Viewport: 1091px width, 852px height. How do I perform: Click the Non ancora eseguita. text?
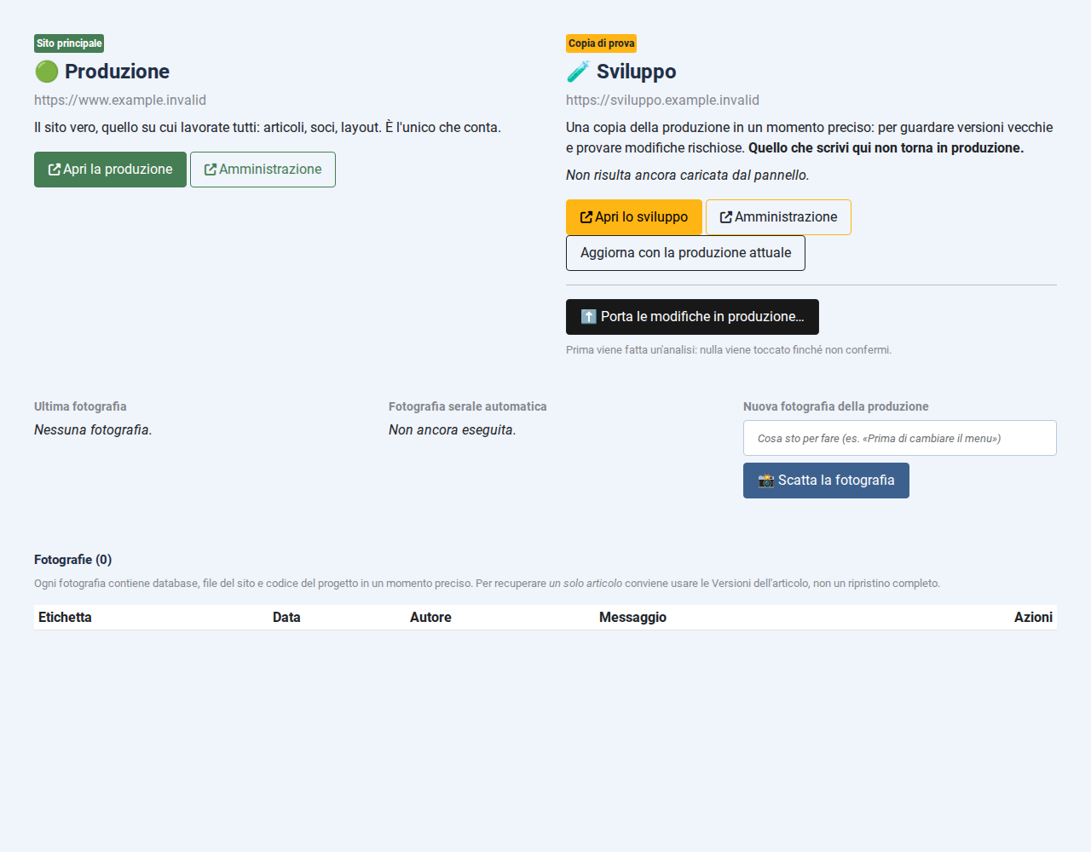(453, 429)
